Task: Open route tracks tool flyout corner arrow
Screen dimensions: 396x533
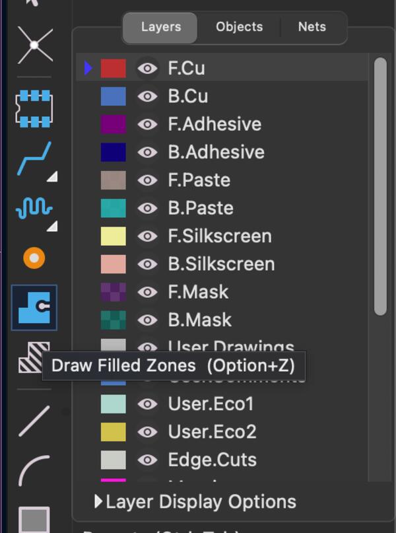Action: pyautogui.click(x=51, y=176)
